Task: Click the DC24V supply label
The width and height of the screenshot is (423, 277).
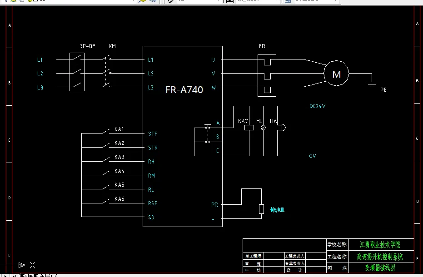Action: coord(317,106)
